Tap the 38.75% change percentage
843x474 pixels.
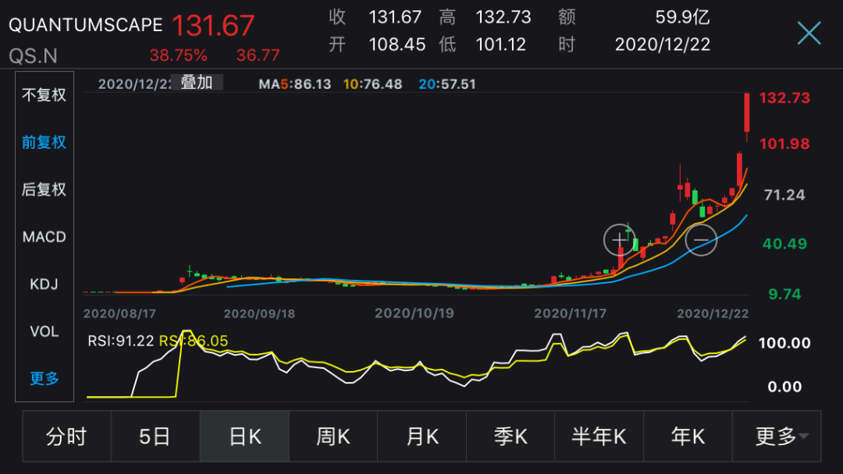click(179, 55)
